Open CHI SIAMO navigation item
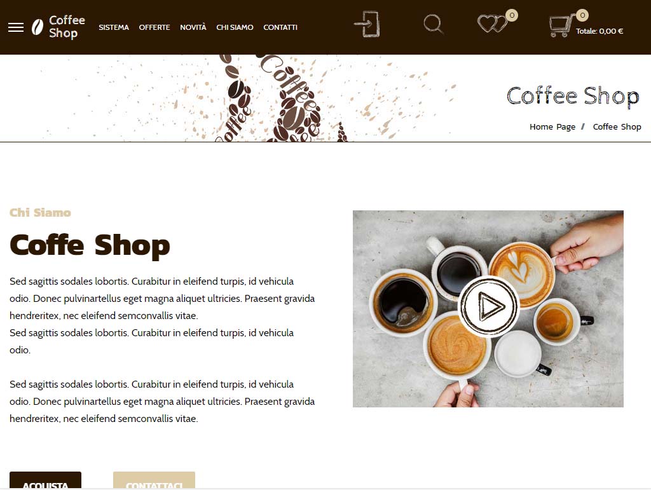651x490 pixels. (235, 27)
